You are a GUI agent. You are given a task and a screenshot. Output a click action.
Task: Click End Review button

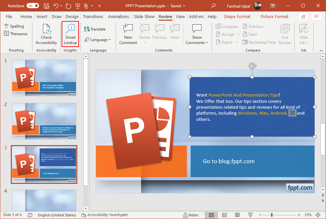coord(285,34)
